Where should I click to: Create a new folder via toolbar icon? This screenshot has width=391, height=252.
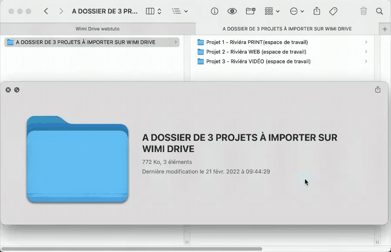tap(251, 11)
